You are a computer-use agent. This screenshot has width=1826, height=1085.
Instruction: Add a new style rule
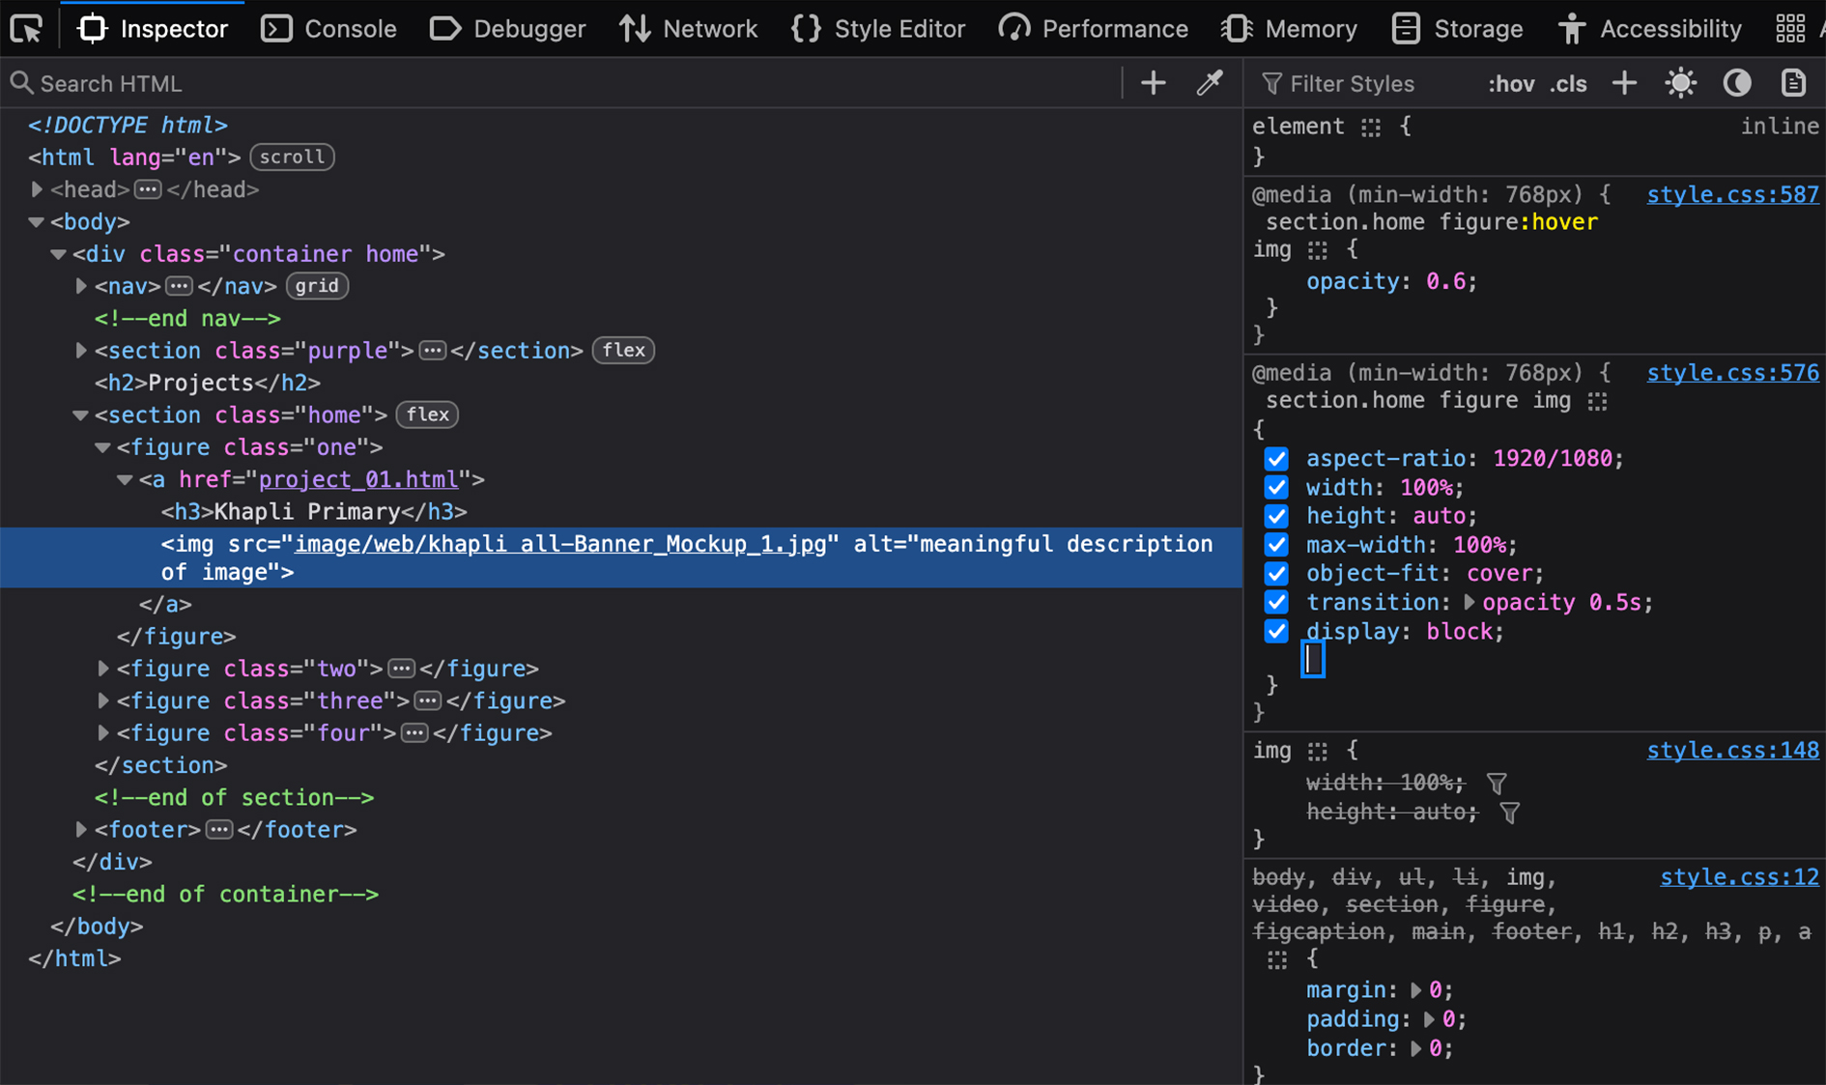pos(1624,83)
